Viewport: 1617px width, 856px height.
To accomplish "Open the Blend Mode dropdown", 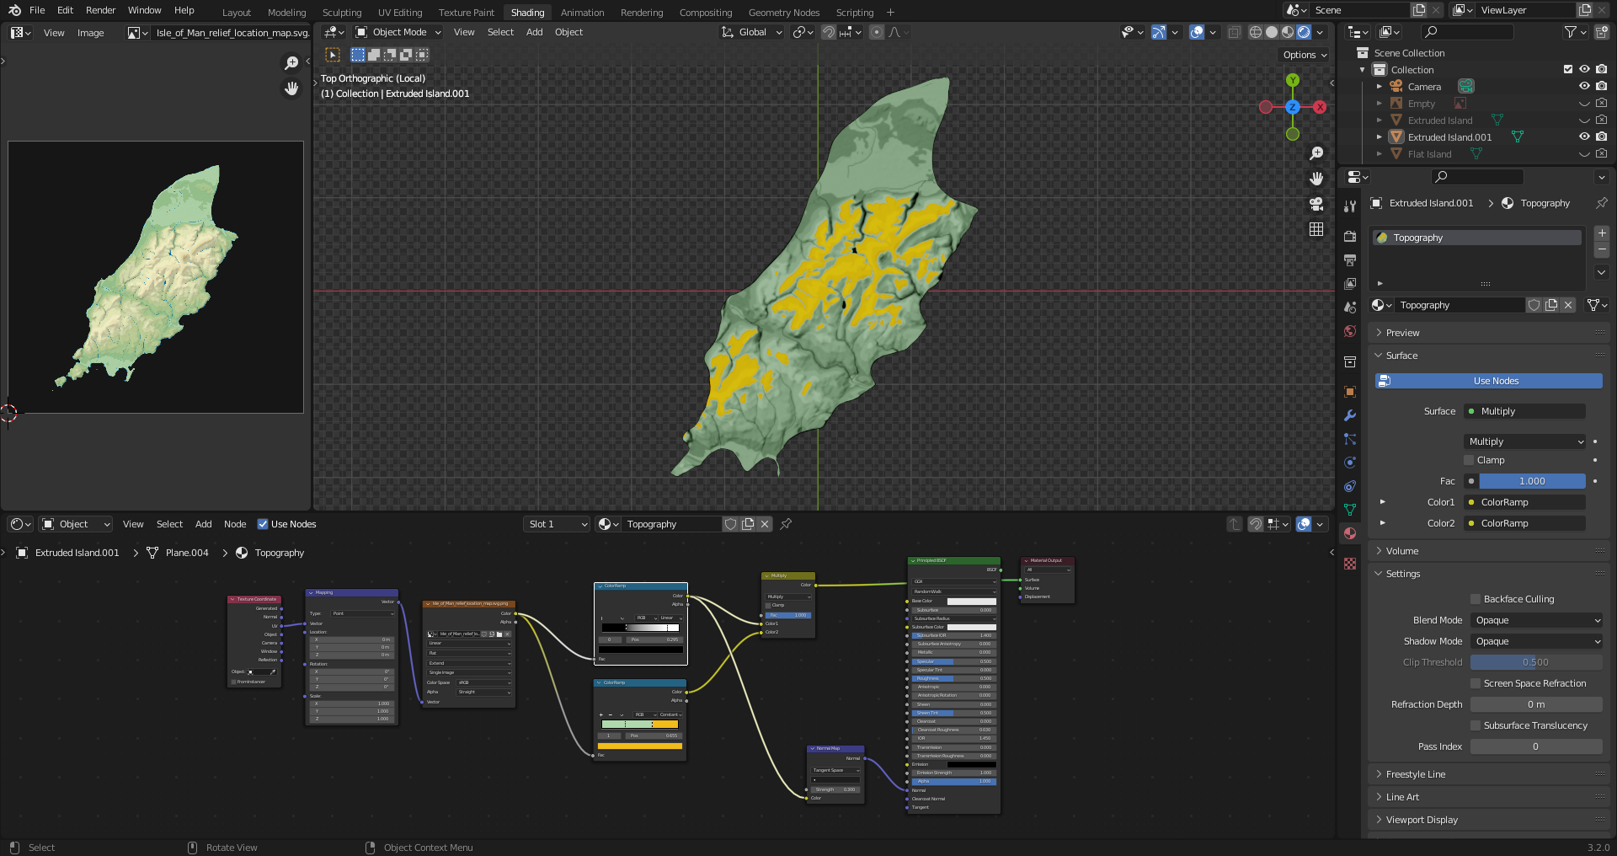I will 1536,620.
